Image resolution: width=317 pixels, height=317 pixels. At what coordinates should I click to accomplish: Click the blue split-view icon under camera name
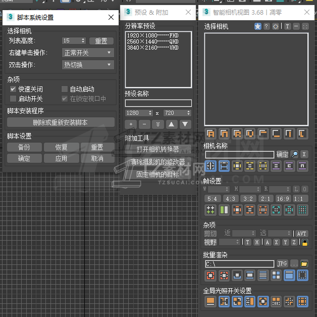click(210, 166)
